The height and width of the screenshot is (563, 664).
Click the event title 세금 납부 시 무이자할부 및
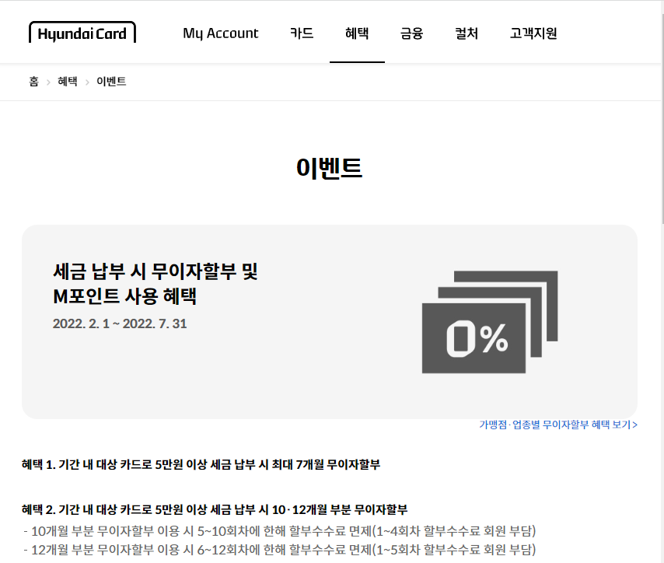pos(156,271)
